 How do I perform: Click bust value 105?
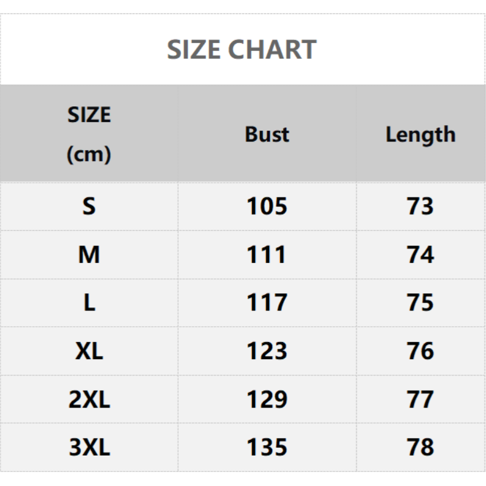click(267, 207)
